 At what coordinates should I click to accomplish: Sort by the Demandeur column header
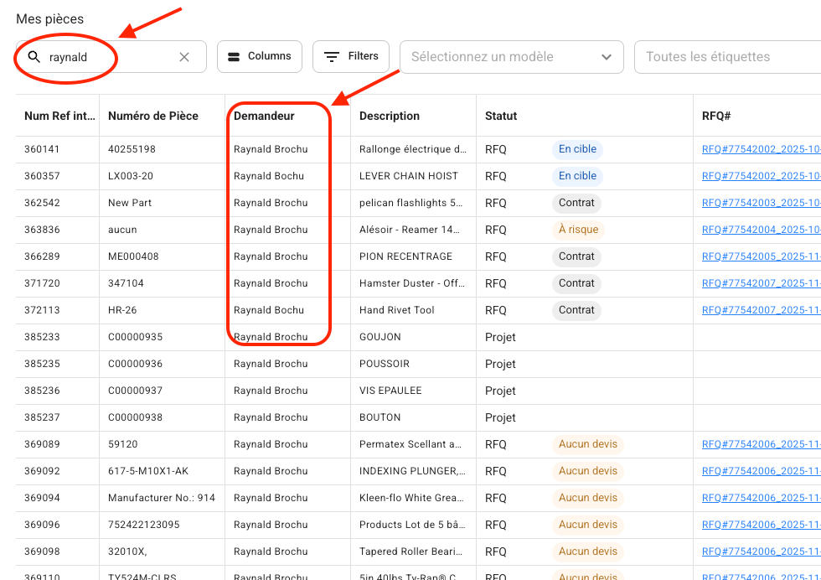[x=265, y=117]
